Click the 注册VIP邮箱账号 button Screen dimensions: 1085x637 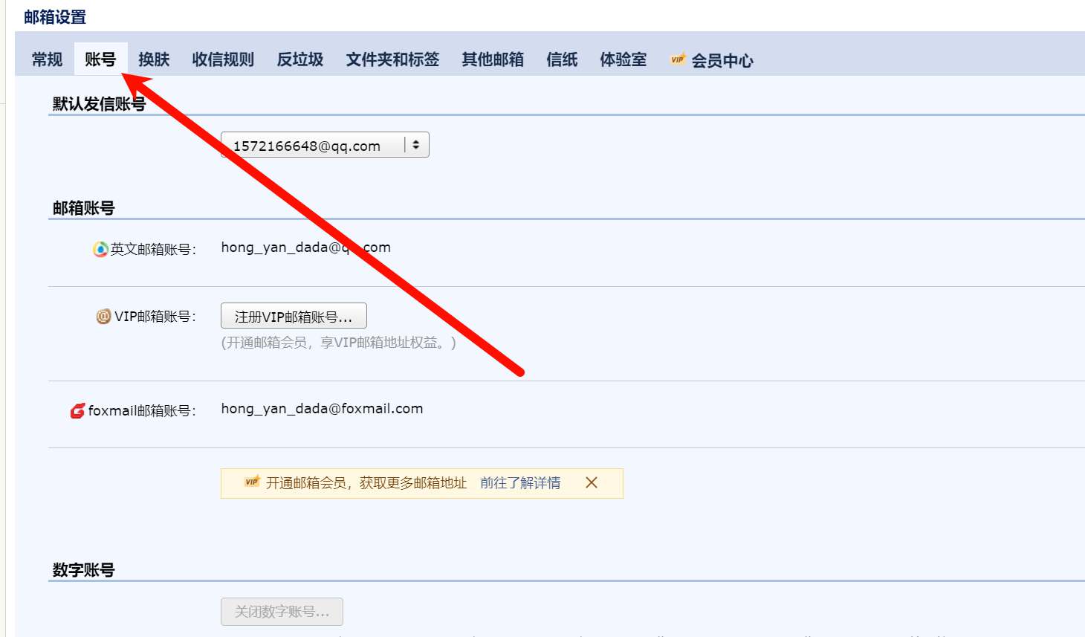pos(293,315)
